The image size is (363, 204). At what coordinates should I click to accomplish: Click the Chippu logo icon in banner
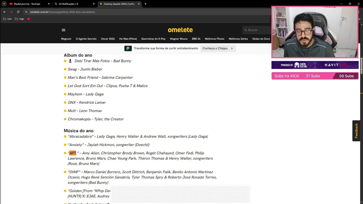pos(128,48)
